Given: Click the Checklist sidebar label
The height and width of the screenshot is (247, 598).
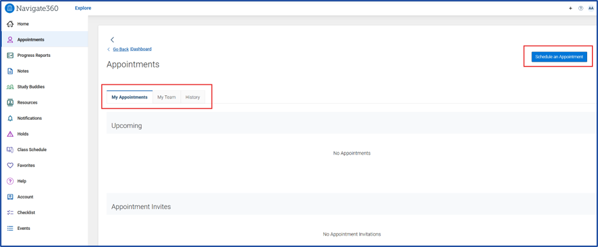Looking at the screenshot, I should pyautogui.click(x=26, y=213).
